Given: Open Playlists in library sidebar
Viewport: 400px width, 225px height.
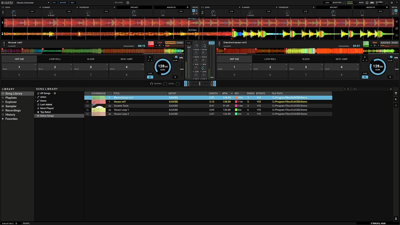Looking at the screenshot, I should point(11,98).
